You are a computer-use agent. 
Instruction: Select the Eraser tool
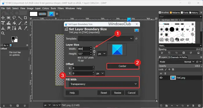click(26, 23)
